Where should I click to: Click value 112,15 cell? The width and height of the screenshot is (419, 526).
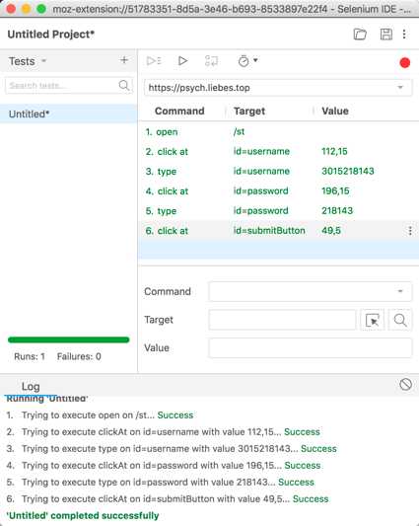(334, 151)
